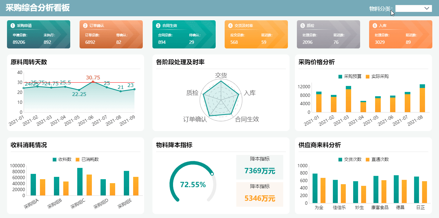
Task: Click the 2021-03 bar in 采购价格分析
Action: click(x=348, y=99)
